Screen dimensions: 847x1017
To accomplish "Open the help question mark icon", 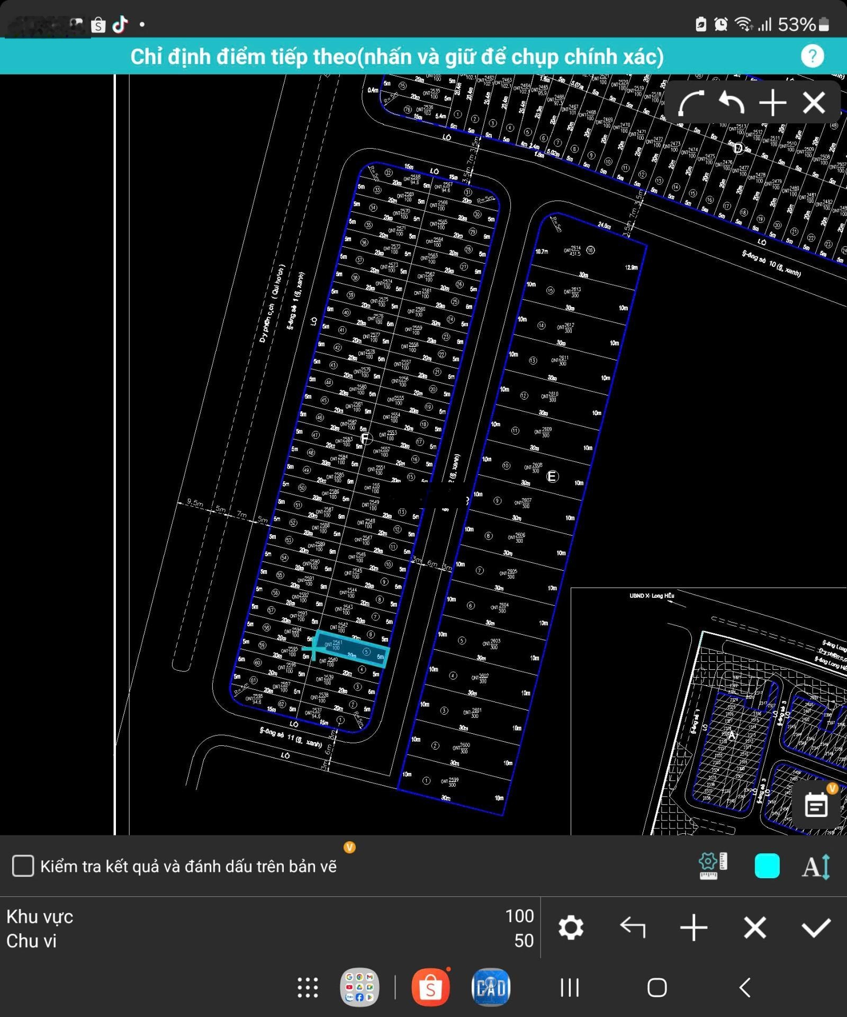I will pyautogui.click(x=812, y=56).
